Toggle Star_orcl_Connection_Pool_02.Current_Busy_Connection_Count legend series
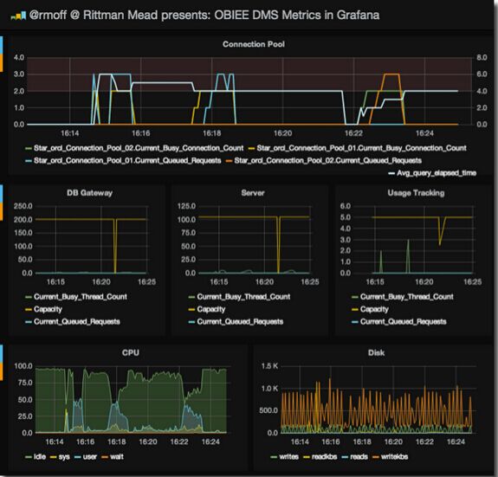 tap(134, 148)
